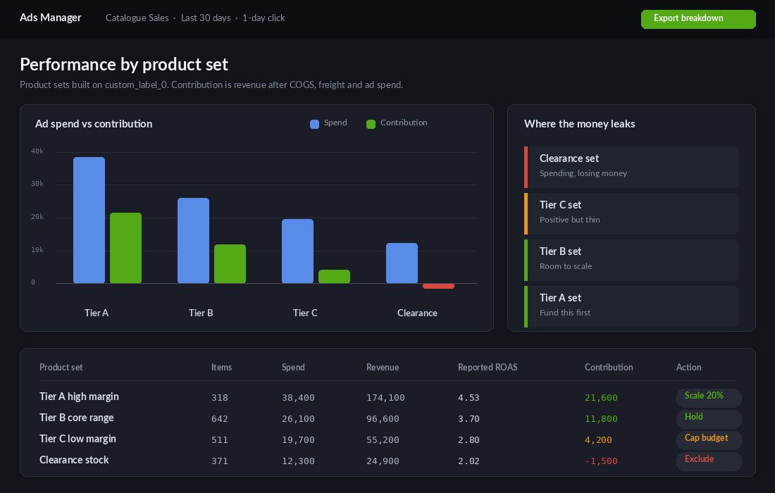The image size is (775, 493).
Task: Click the -1,500 contribution value
Action: pos(601,461)
